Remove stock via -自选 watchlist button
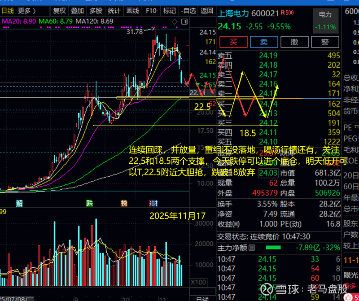 point(188,11)
